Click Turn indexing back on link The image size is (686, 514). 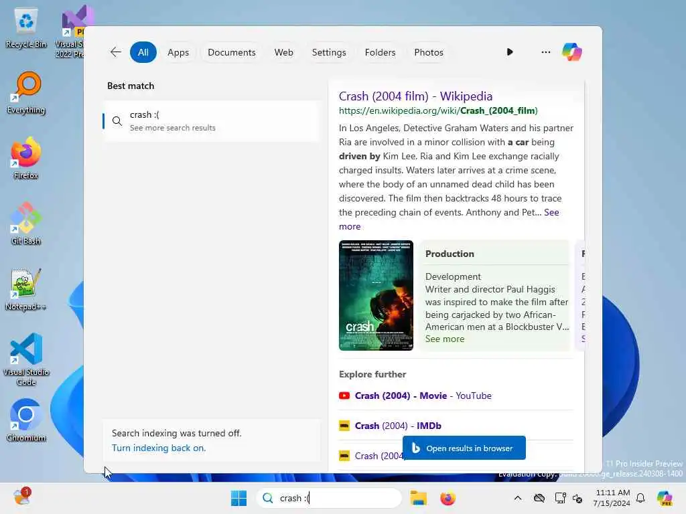click(158, 448)
